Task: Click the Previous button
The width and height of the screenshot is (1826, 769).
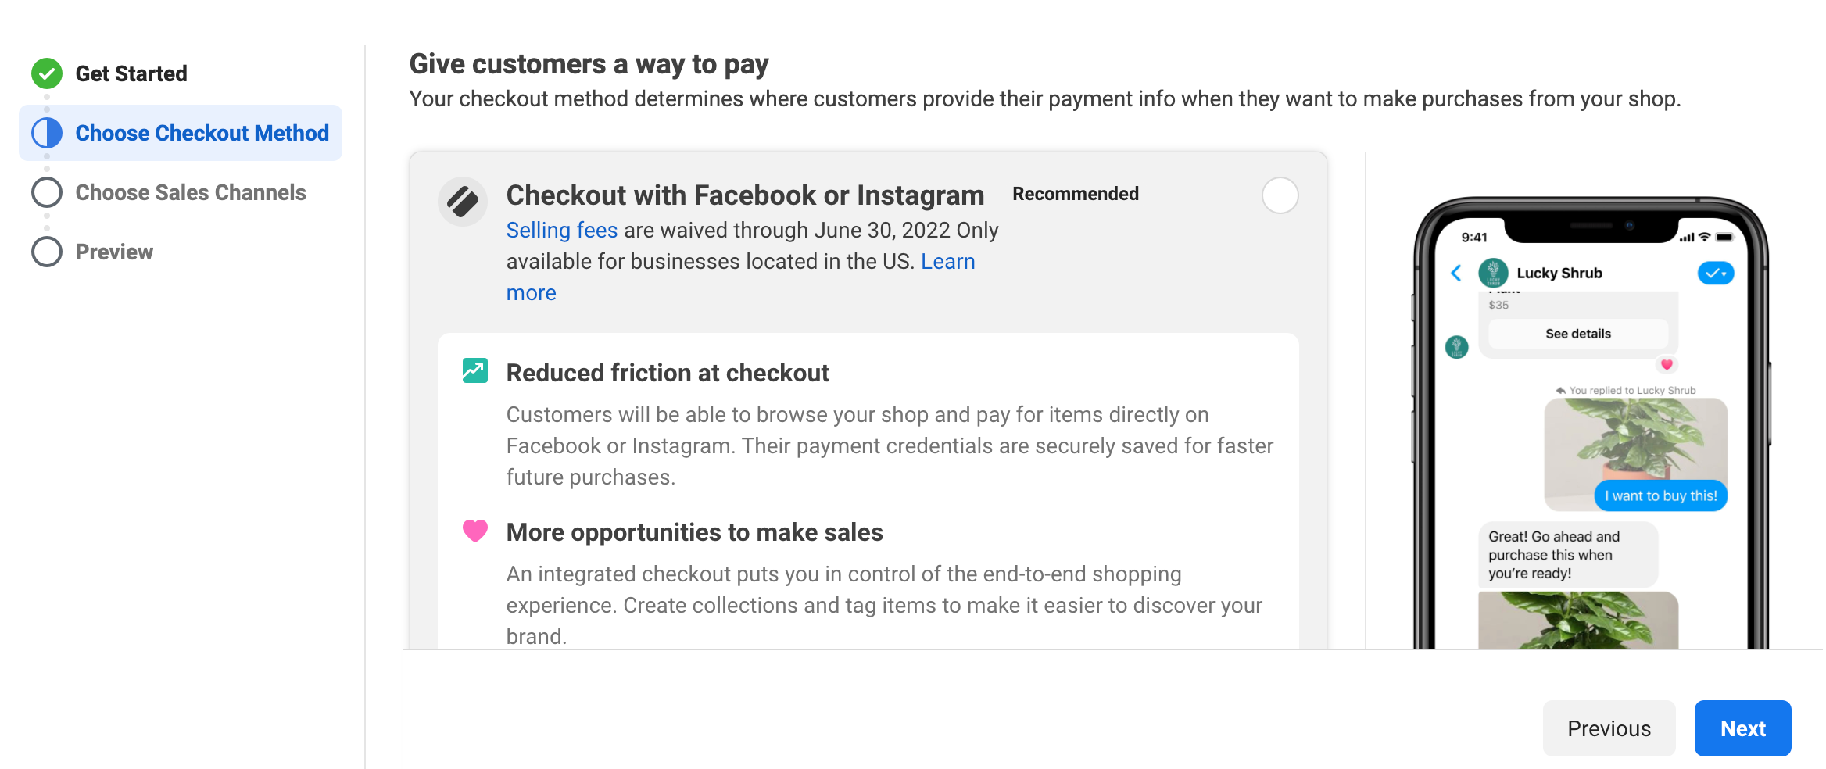Action: coord(1609,728)
